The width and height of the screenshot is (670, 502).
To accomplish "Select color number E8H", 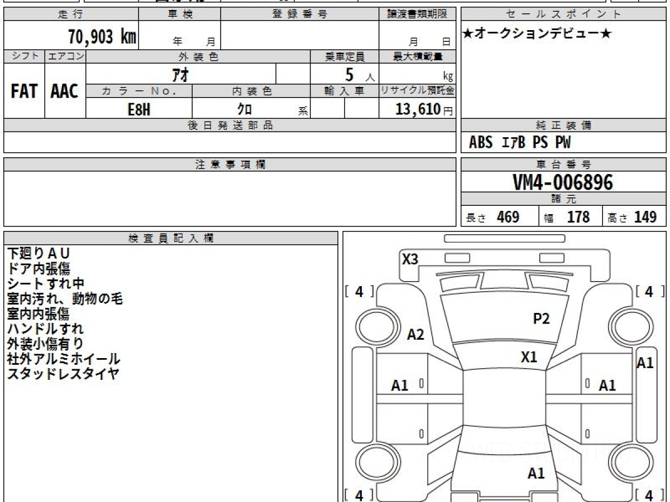I will click(x=139, y=109).
